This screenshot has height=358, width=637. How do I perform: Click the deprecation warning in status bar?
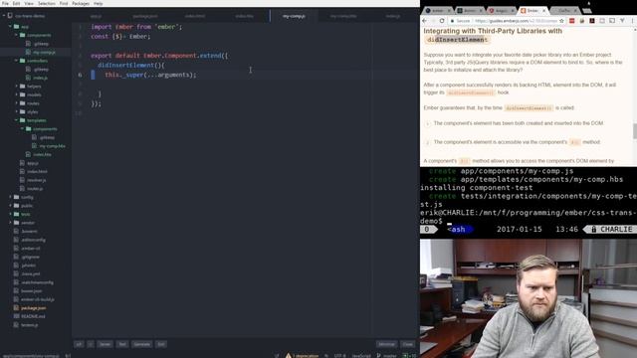point(303,356)
